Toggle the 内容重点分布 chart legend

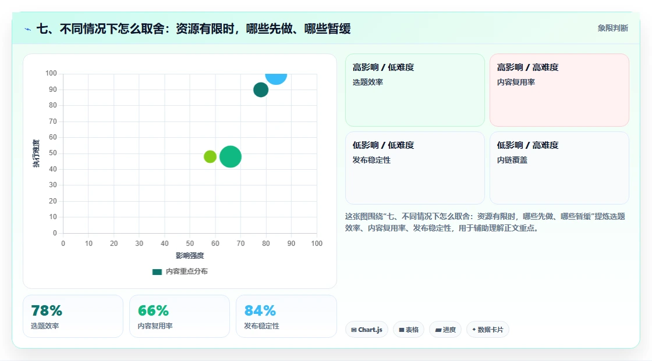(x=180, y=271)
